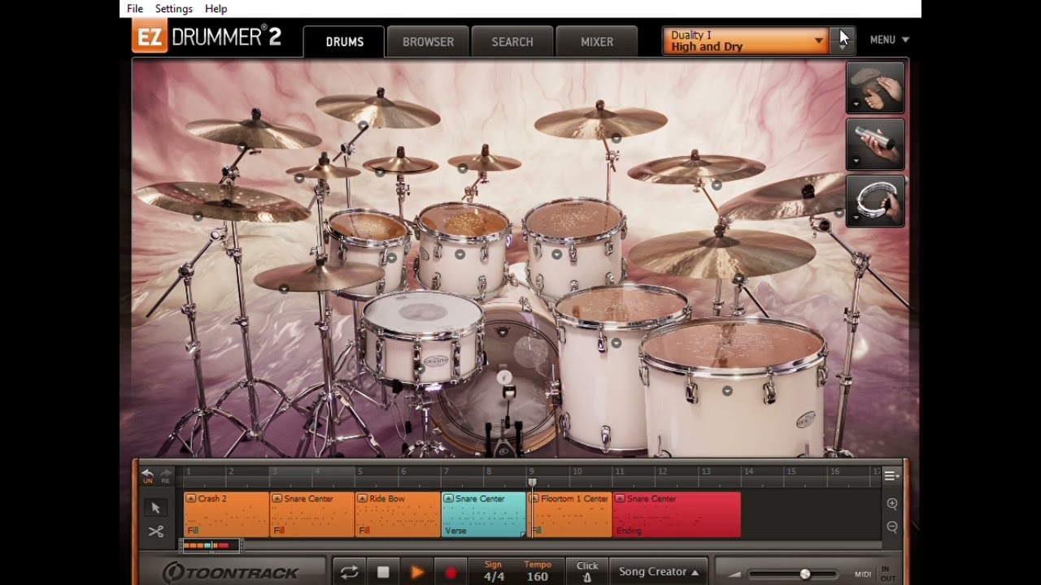
Task: Select the arrow pointer tool
Action: pos(155,508)
